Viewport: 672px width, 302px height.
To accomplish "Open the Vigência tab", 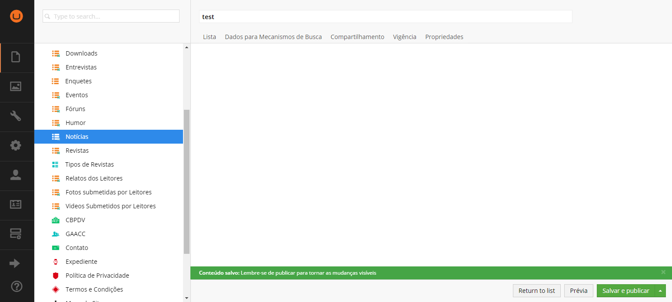I will tap(405, 37).
